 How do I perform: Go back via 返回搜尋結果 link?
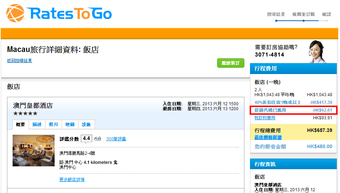(x=20, y=61)
